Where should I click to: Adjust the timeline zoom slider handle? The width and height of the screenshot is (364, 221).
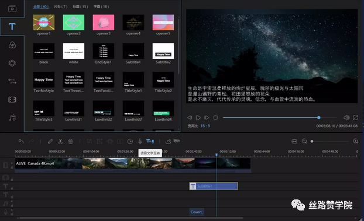coord(312,141)
